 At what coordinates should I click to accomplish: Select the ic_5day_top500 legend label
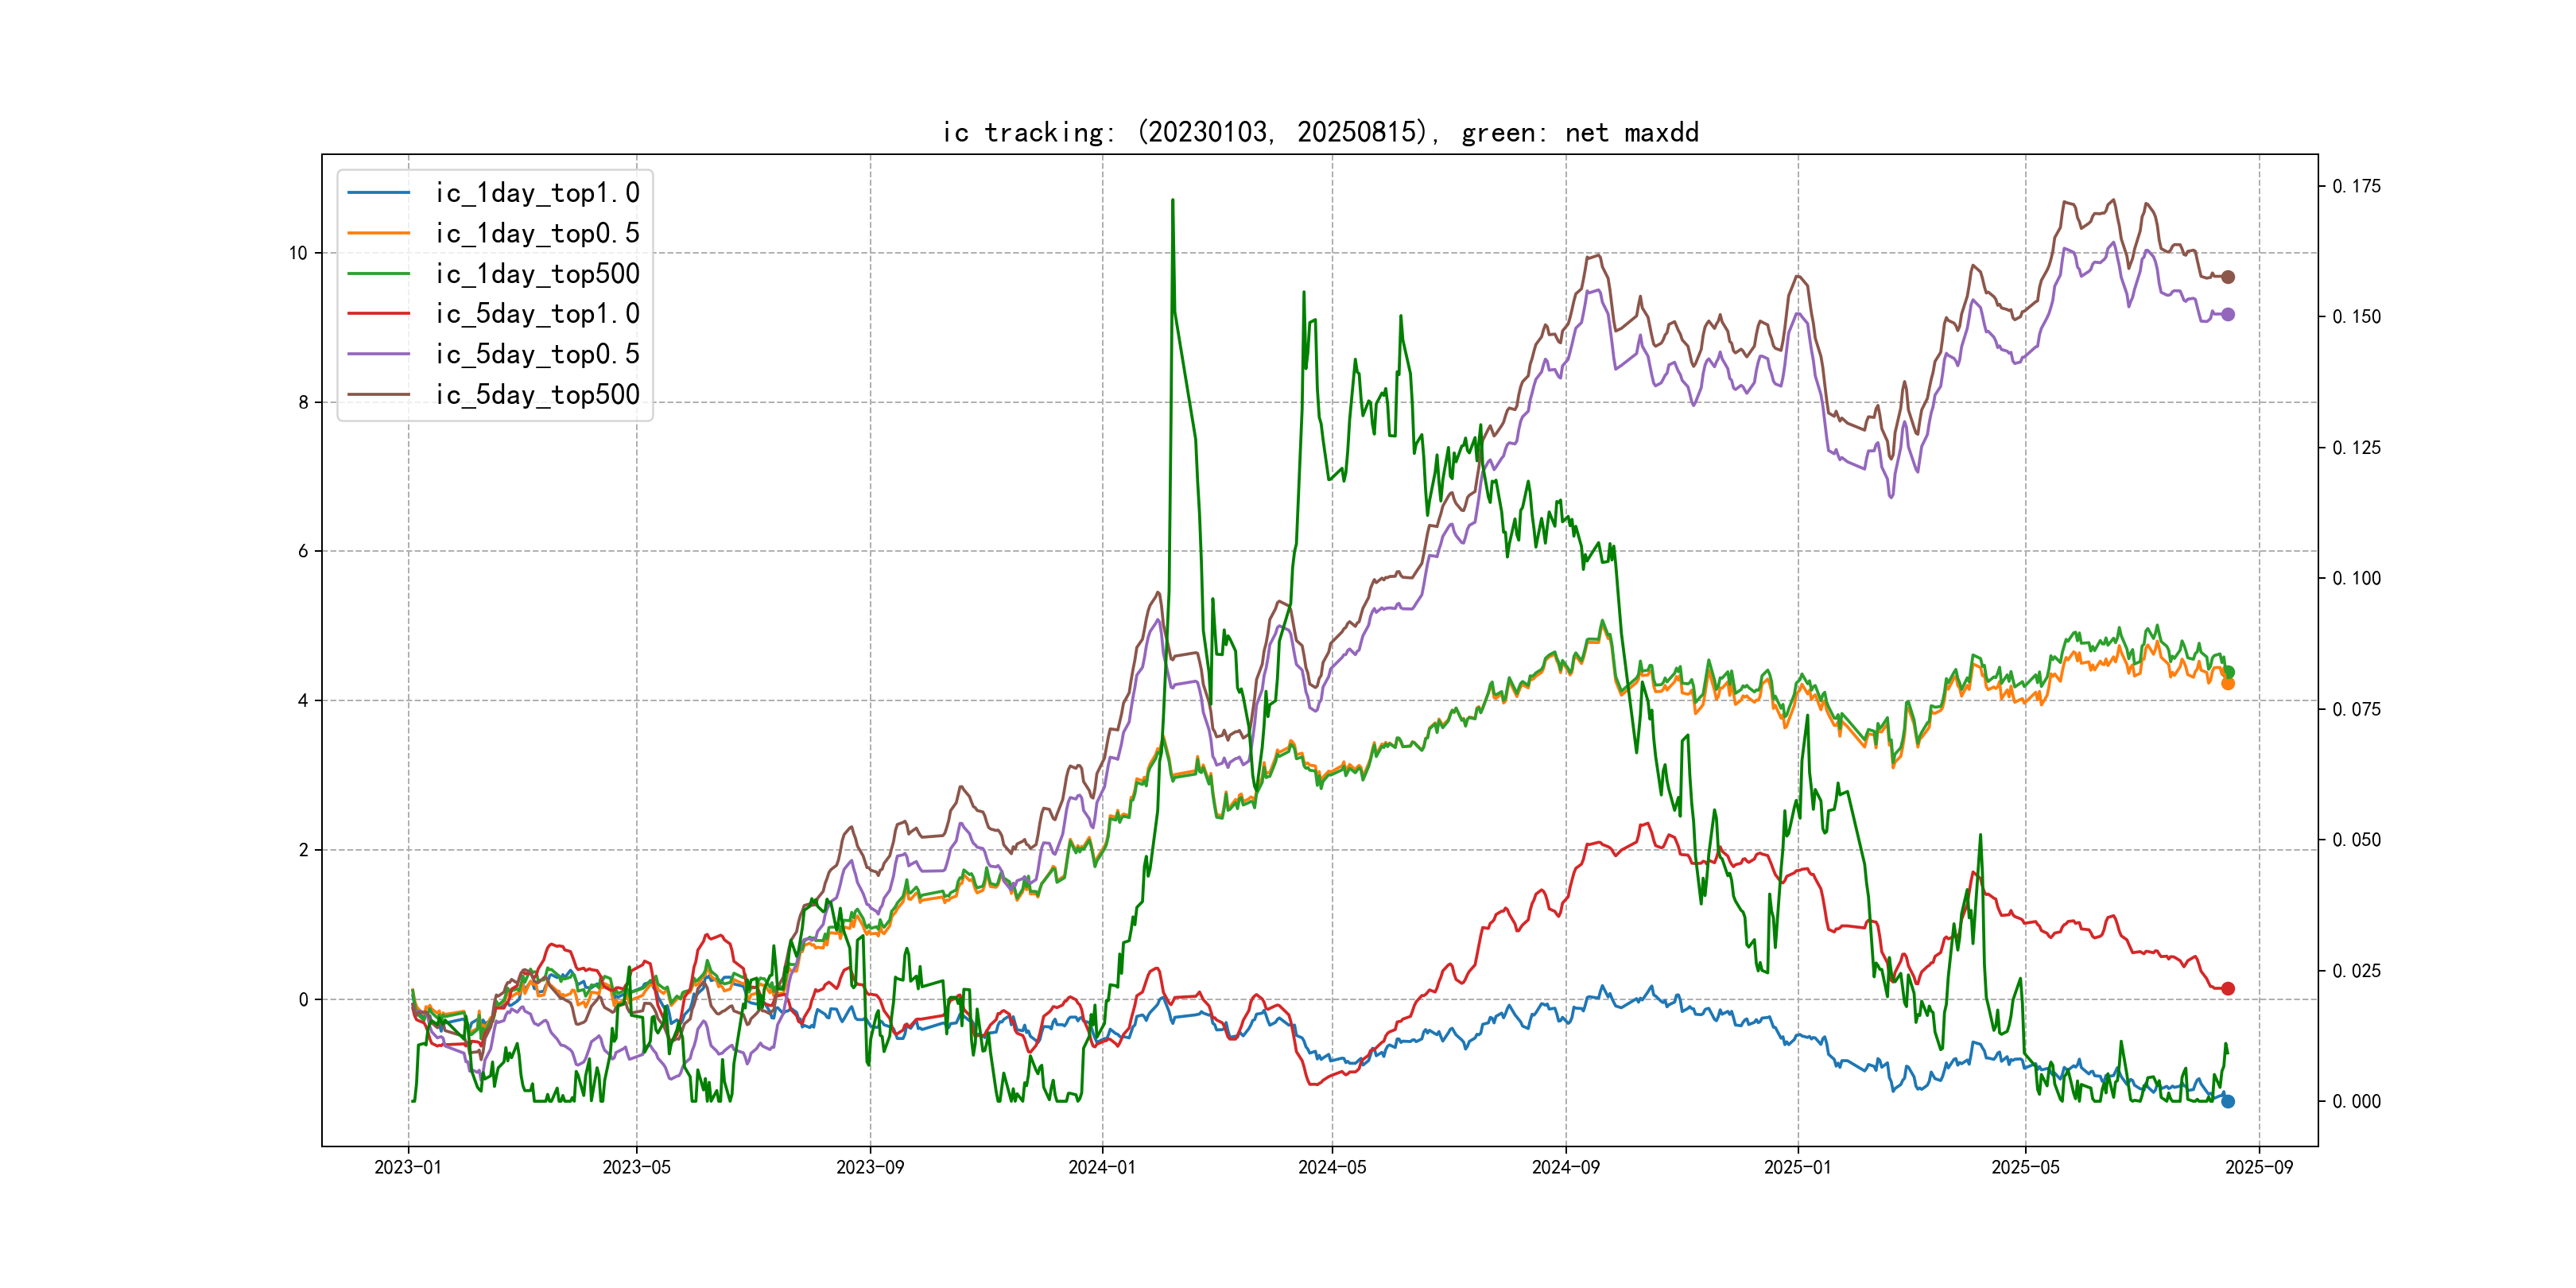pyautogui.click(x=537, y=395)
